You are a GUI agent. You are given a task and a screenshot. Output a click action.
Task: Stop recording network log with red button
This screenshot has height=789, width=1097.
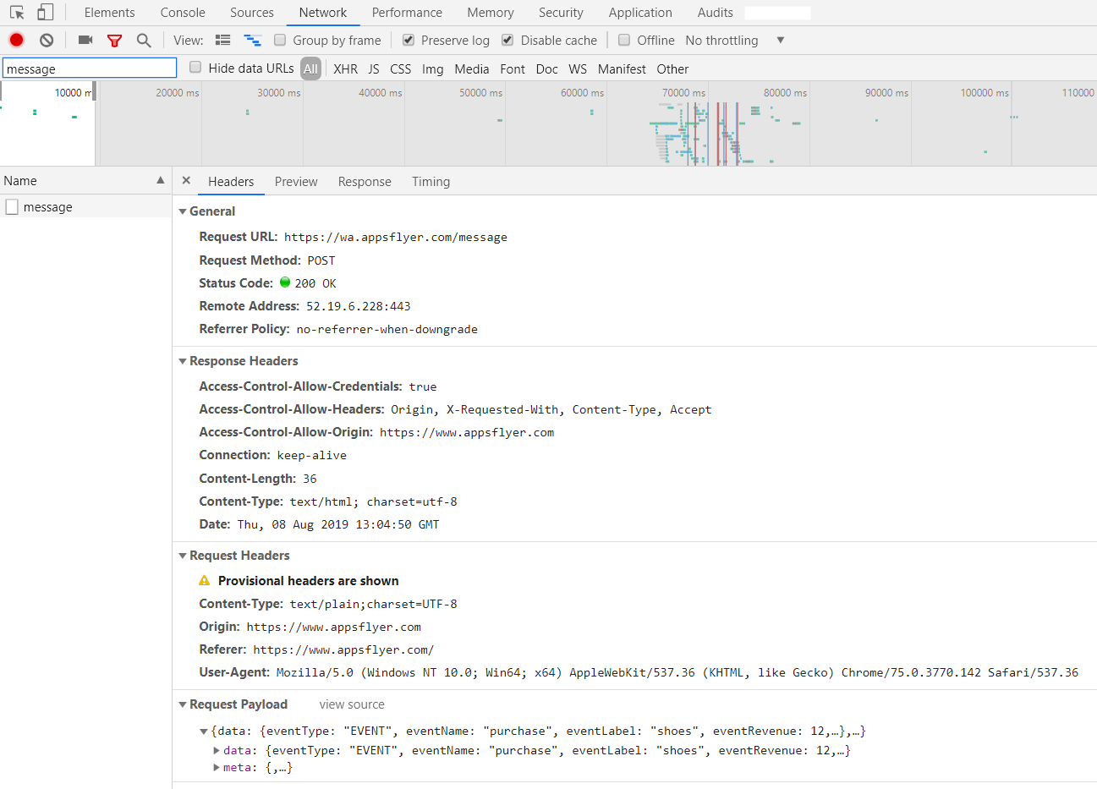point(17,40)
